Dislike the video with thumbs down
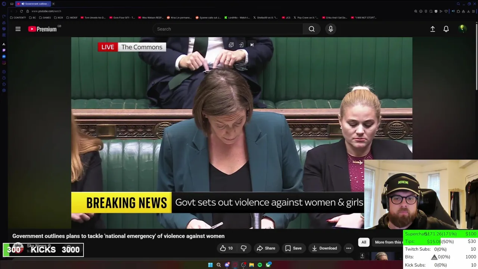Viewport: 478px width, 269px height. coord(243,248)
